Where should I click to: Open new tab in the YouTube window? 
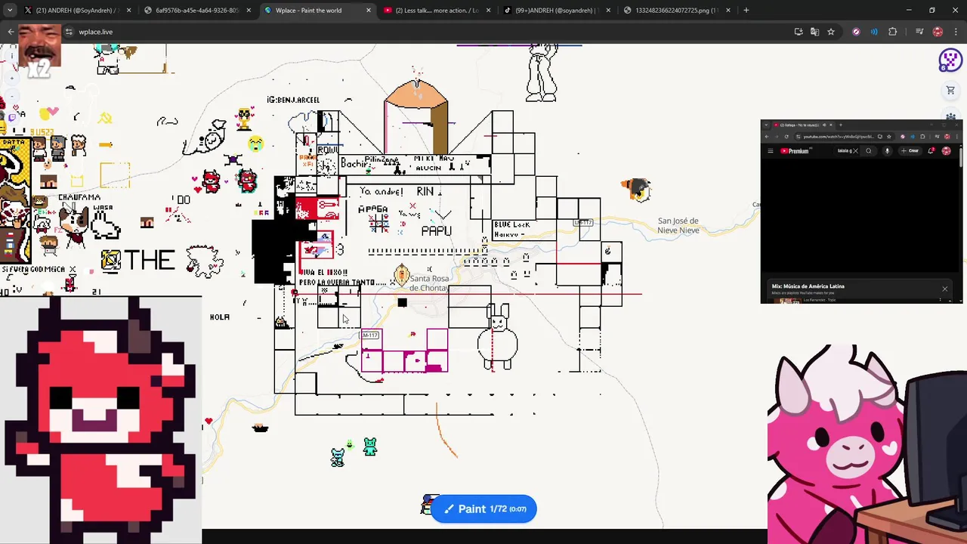(x=841, y=125)
